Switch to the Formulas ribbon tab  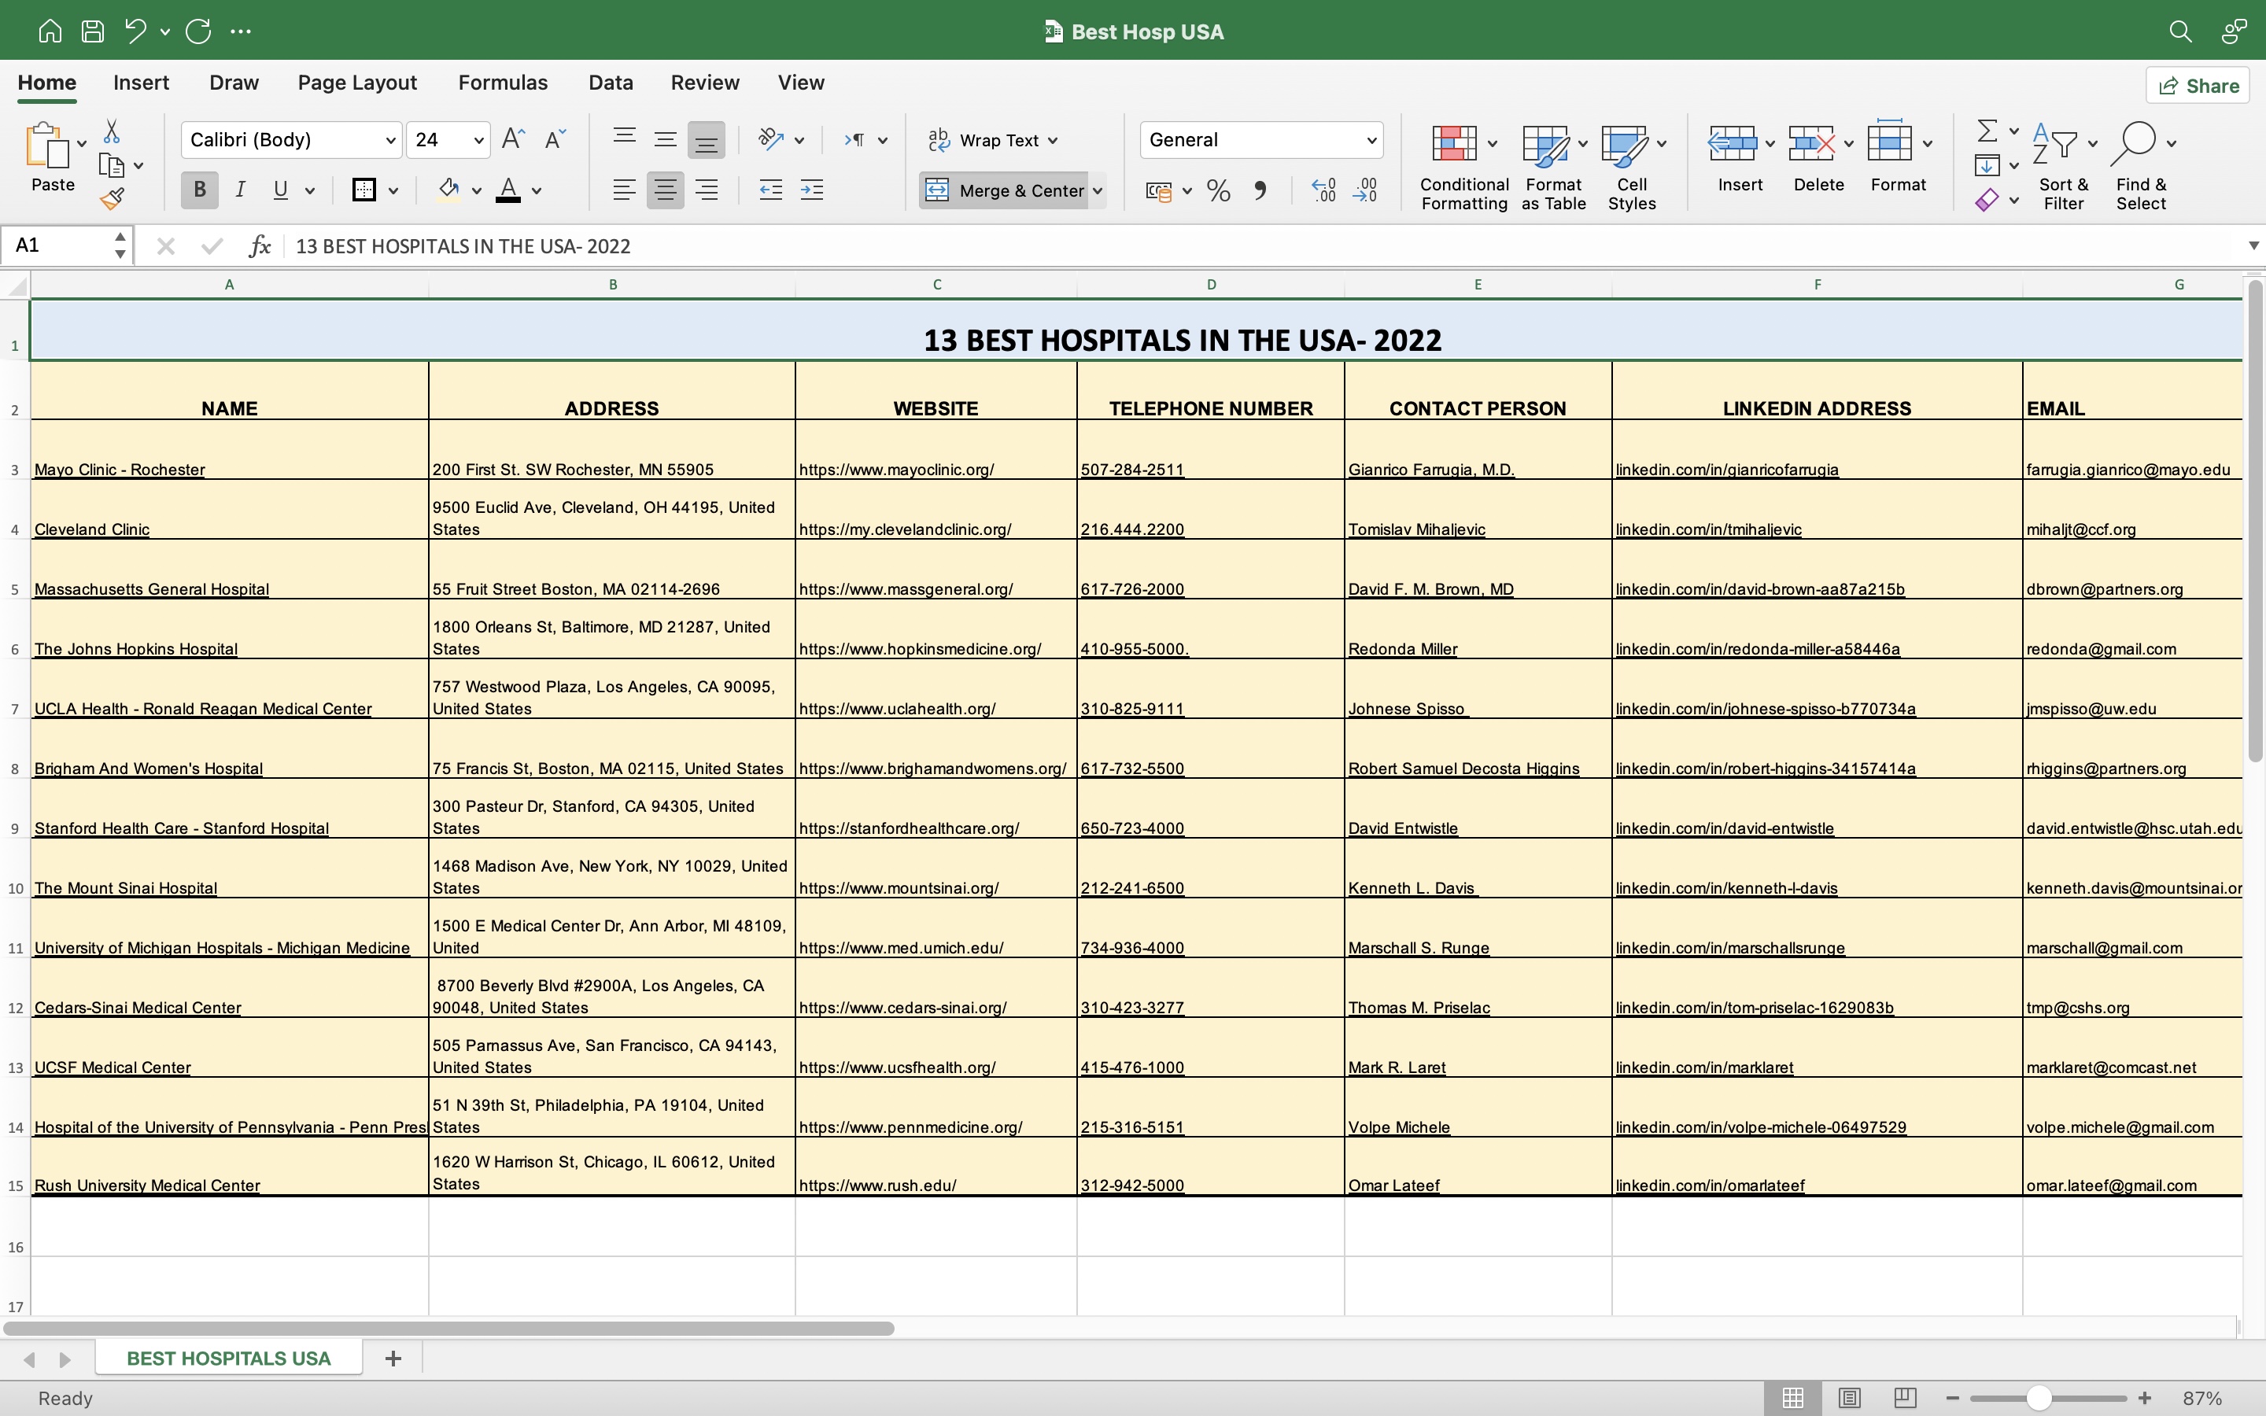tap(503, 83)
